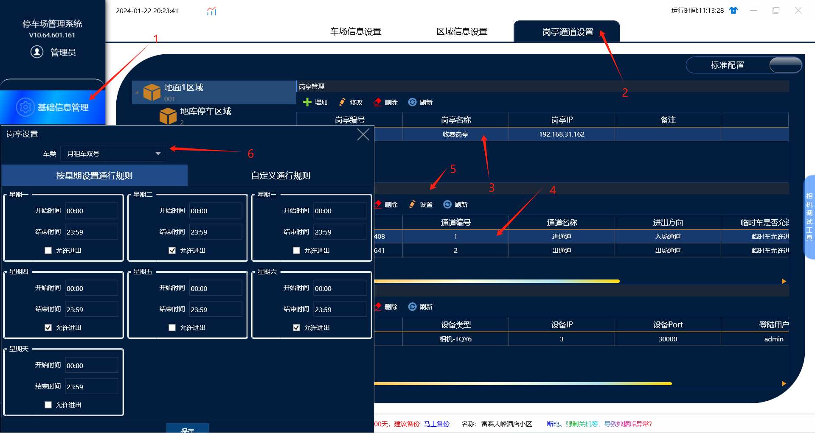This screenshot has width=815, height=433.
Task: Click the channel table horizontal scrollbar bar
Action: (x=497, y=281)
